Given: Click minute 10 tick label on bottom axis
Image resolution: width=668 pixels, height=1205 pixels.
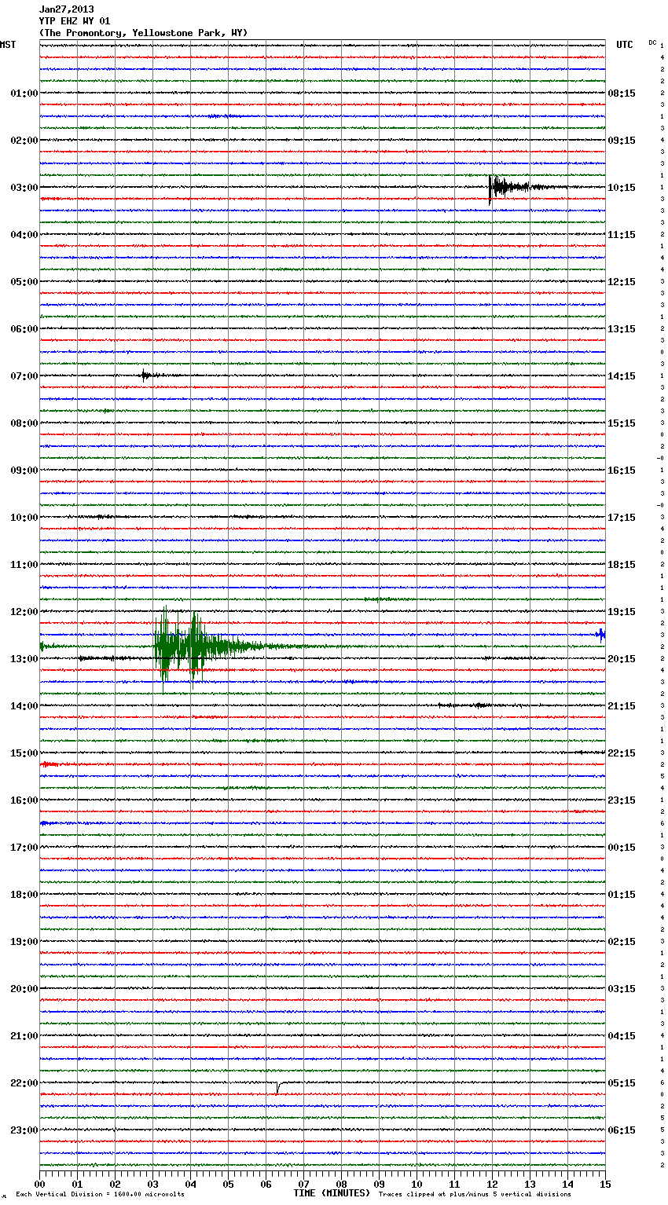Looking at the screenshot, I should tap(417, 1185).
